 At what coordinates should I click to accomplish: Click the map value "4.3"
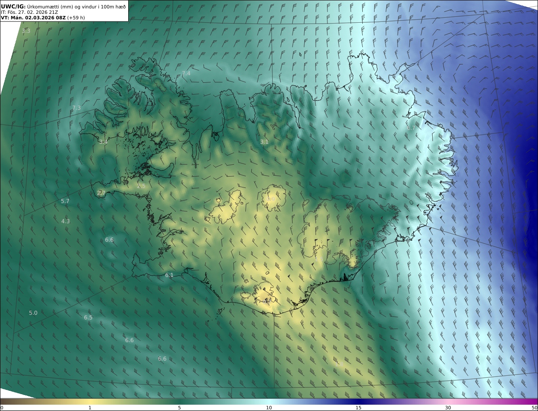tap(66, 221)
